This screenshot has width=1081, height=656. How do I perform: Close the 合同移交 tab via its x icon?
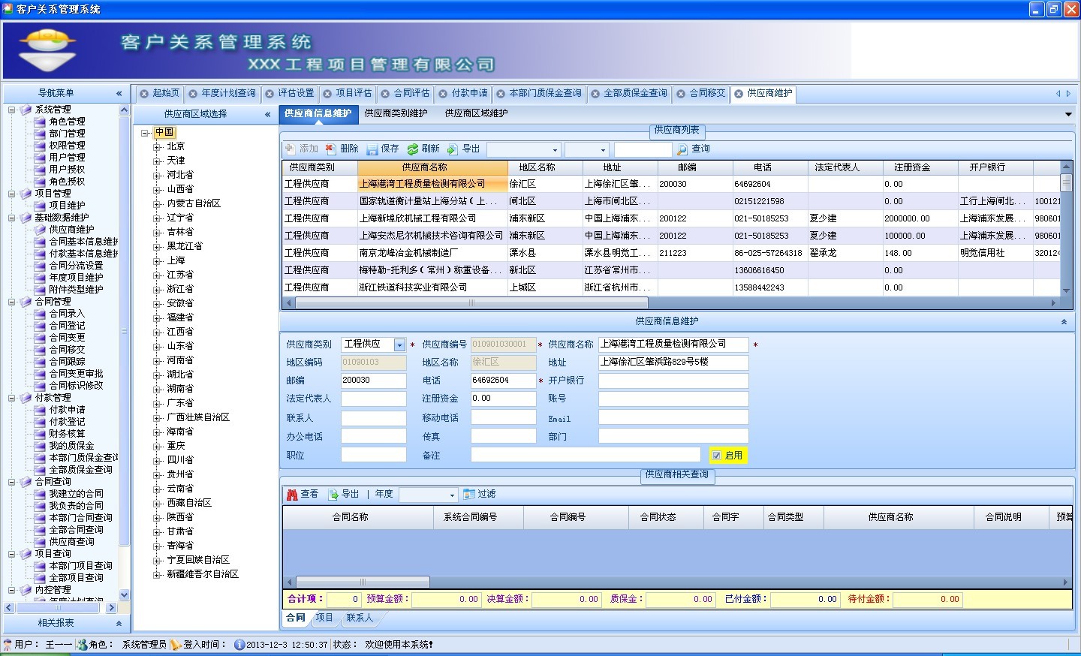[681, 94]
